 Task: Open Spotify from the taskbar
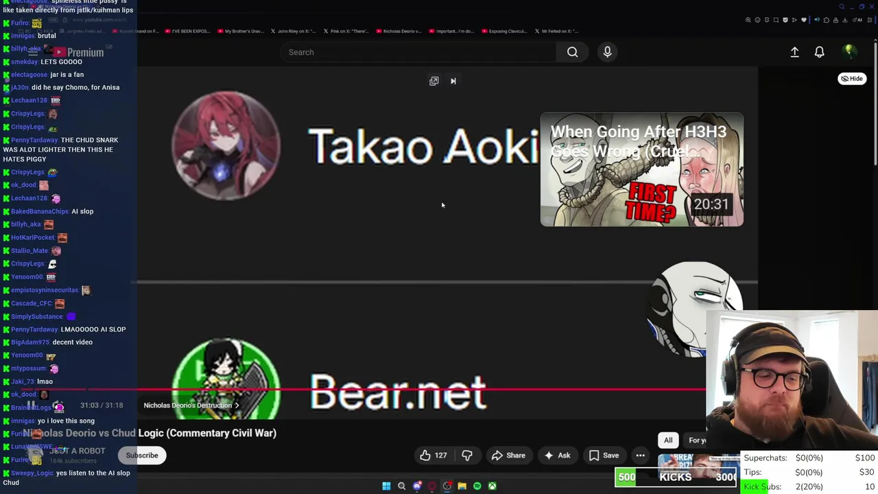(x=477, y=486)
